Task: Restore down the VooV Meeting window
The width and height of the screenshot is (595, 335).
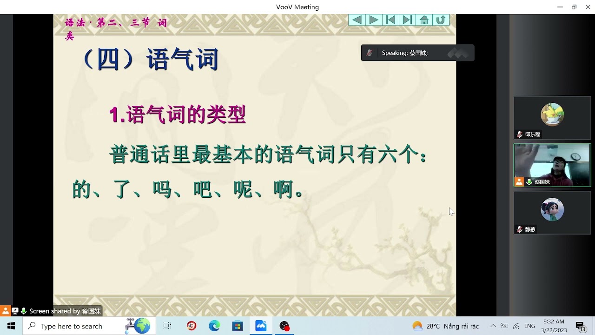Action: [x=574, y=7]
